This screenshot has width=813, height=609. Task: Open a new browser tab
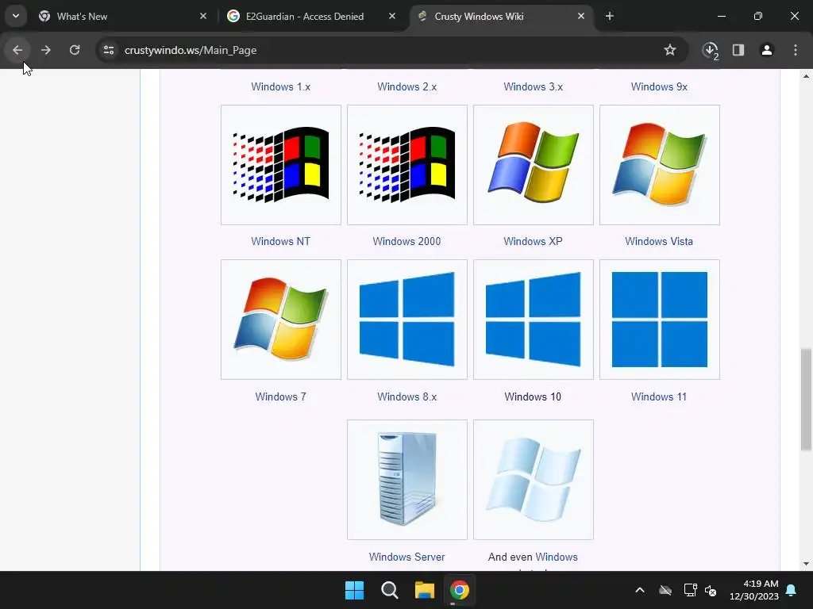[610, 16]
